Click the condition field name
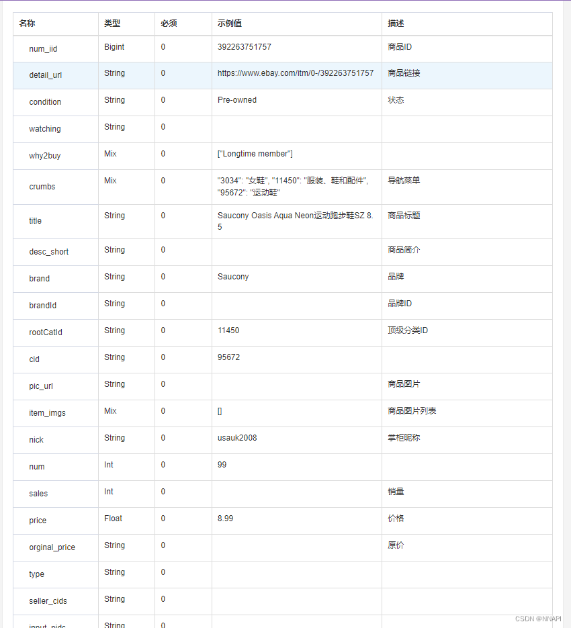The width and height of the screenshot is (571, 628). click(x=45, y=101)
